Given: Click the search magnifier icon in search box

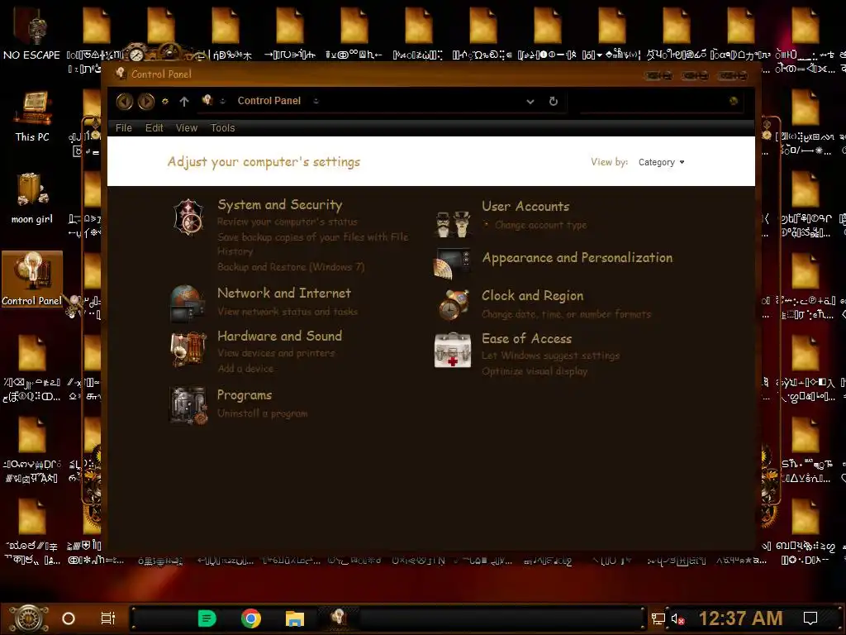Looking at the screenshot, I should 734,101.
